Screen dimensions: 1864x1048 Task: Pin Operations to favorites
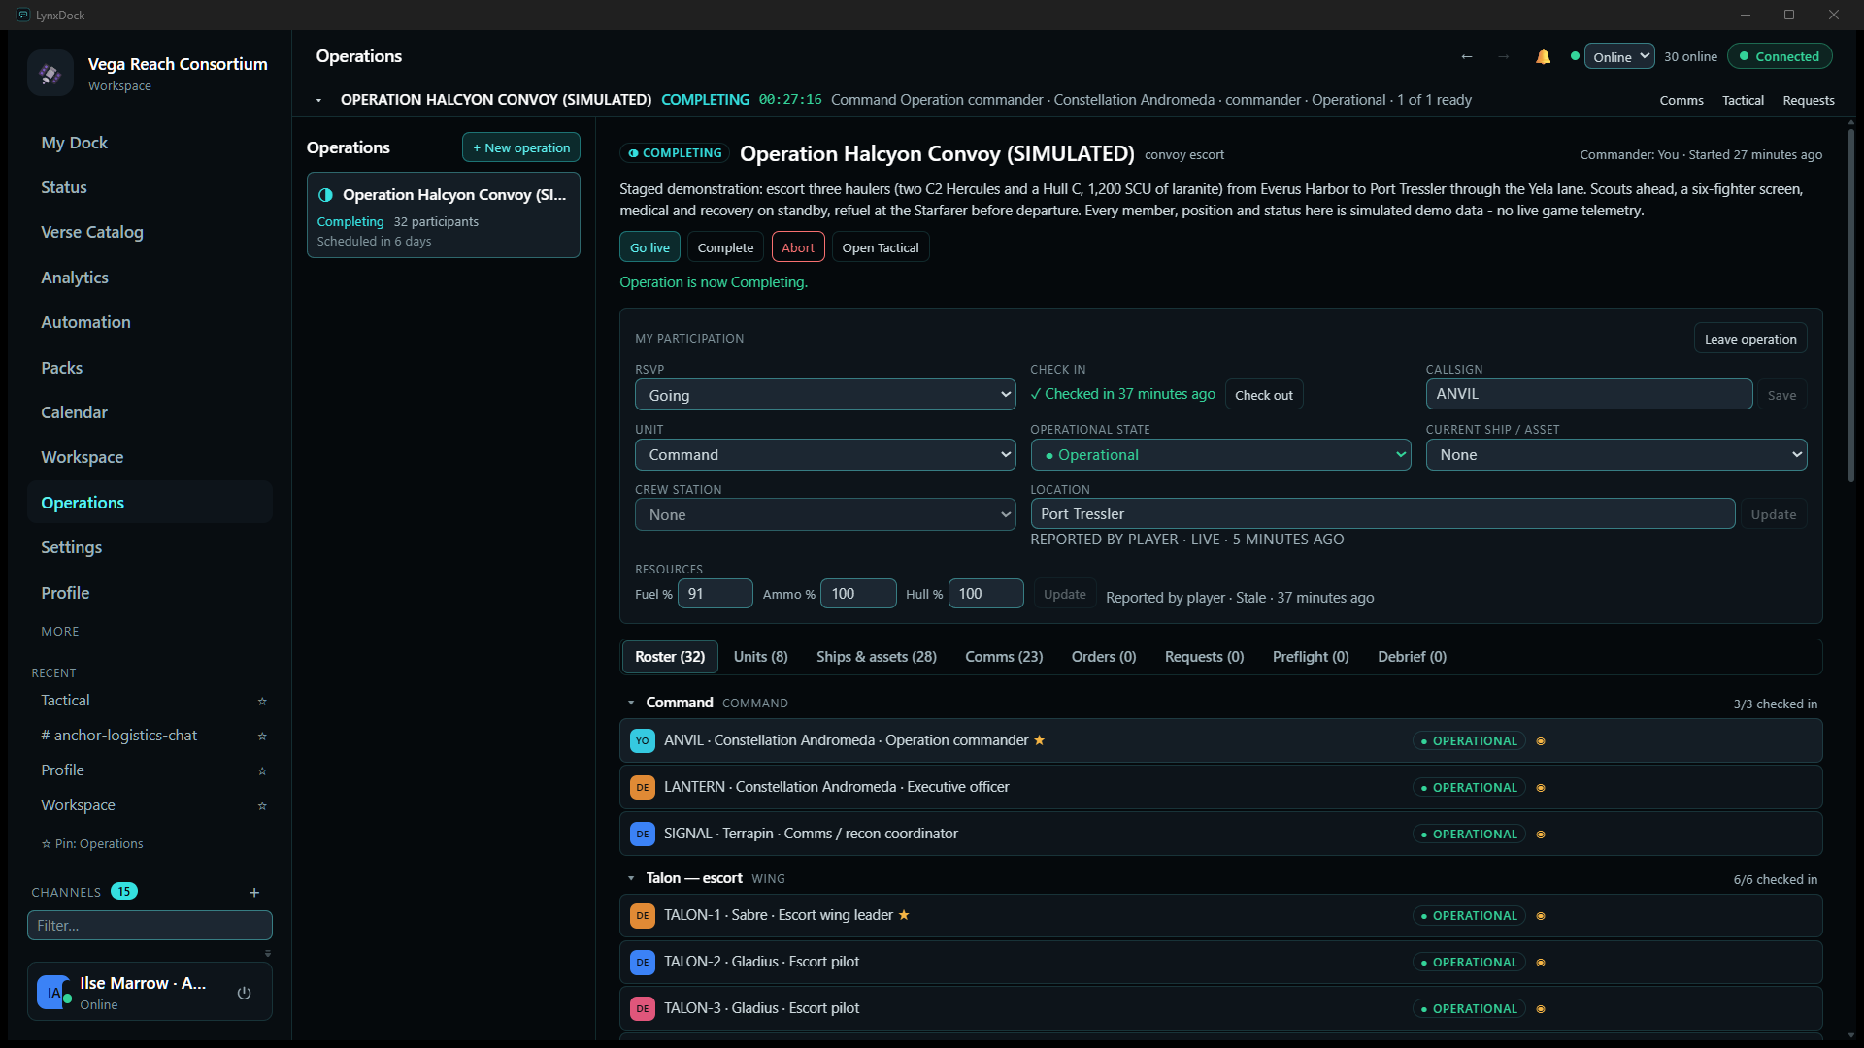pyautogui.click(x=92, y=844)
